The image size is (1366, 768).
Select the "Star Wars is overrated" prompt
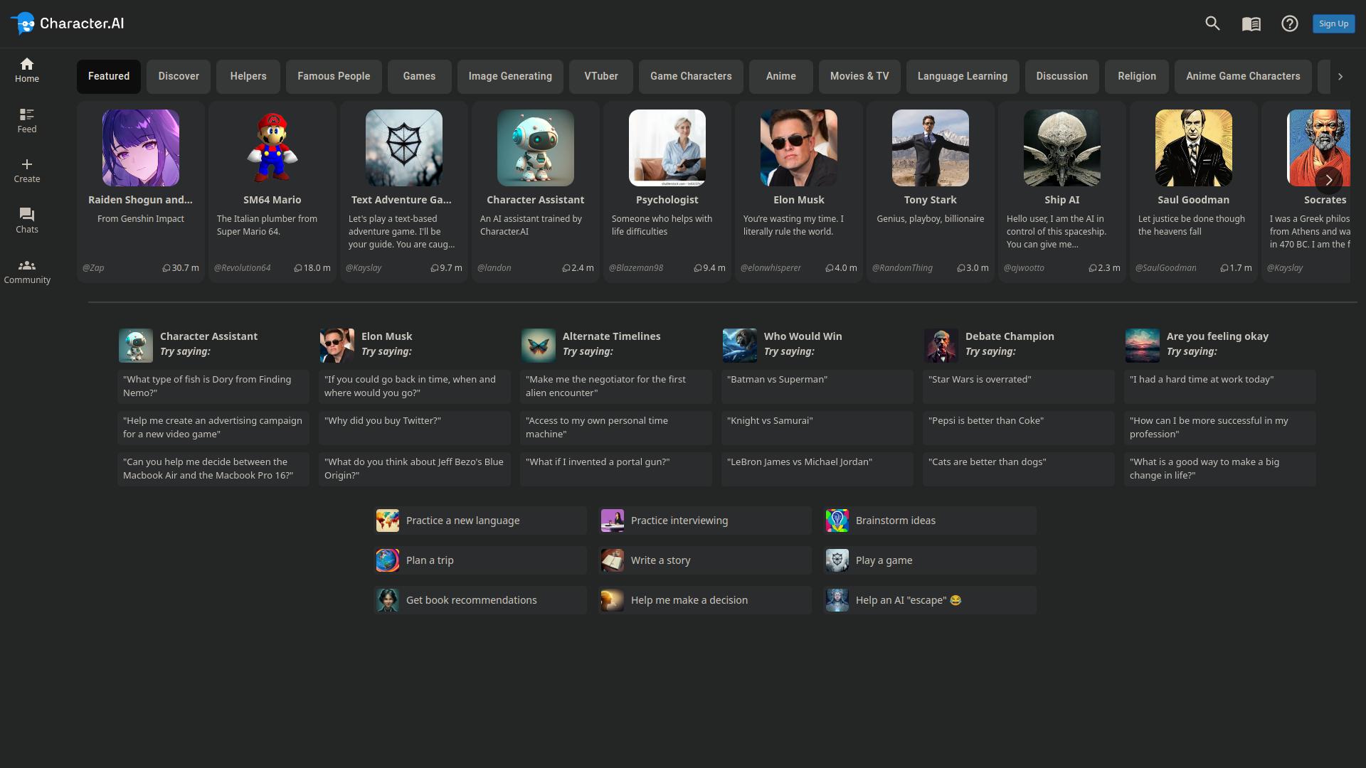coord(1019,386)
